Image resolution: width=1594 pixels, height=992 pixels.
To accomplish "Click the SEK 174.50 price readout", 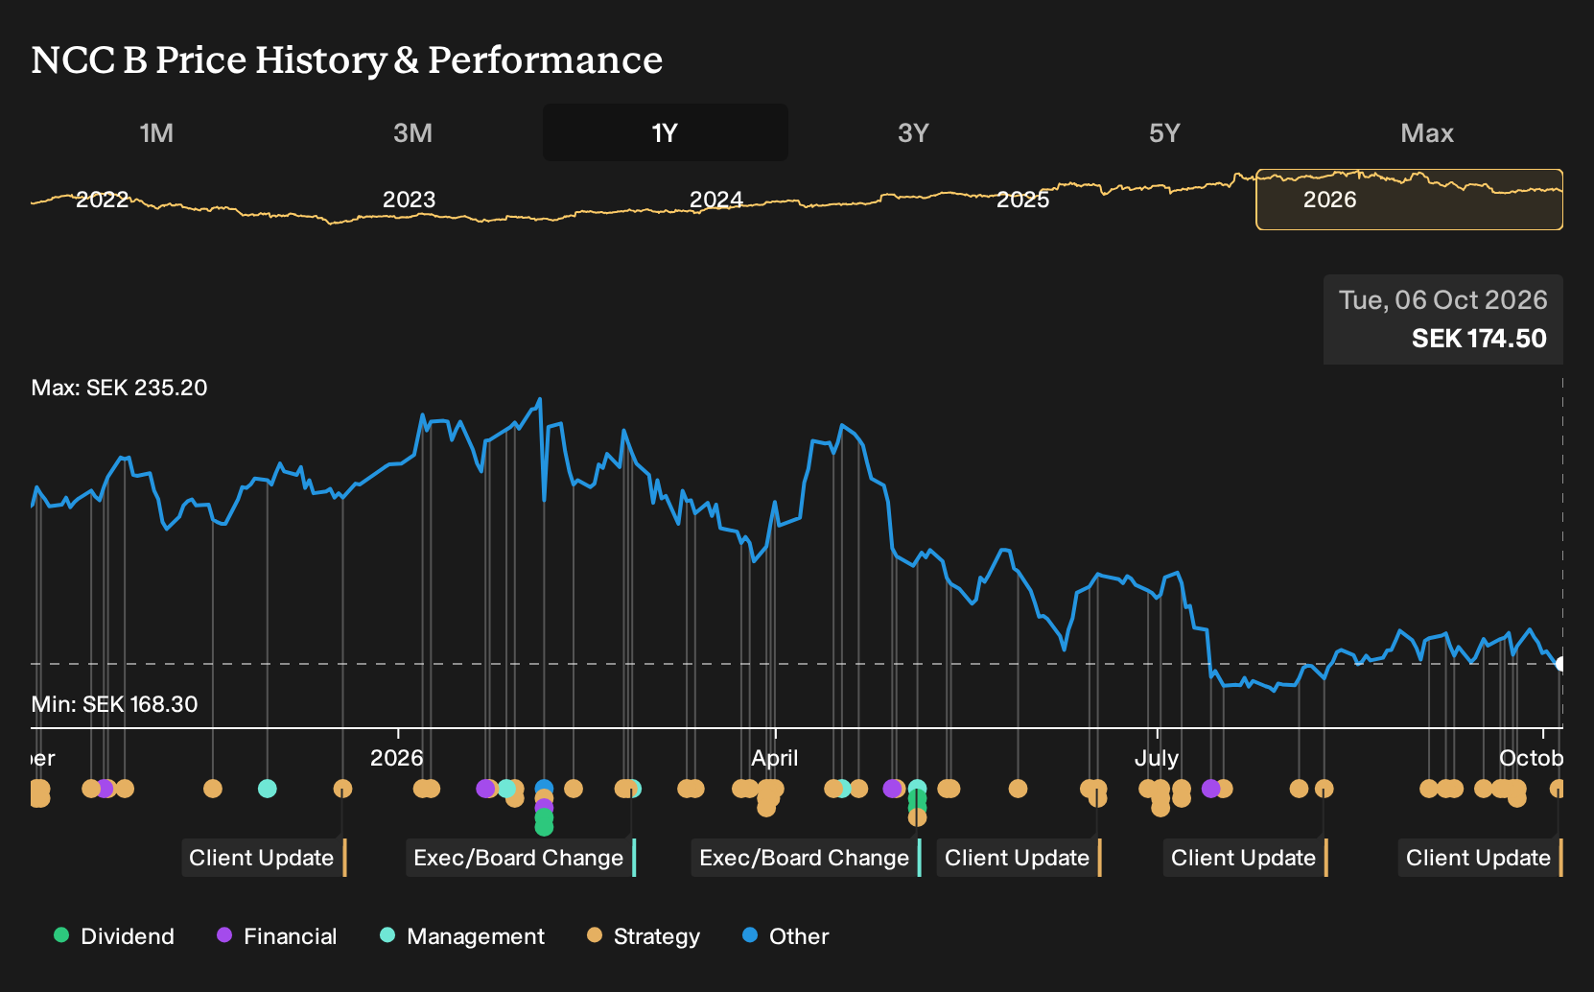I will [1479, 339].
